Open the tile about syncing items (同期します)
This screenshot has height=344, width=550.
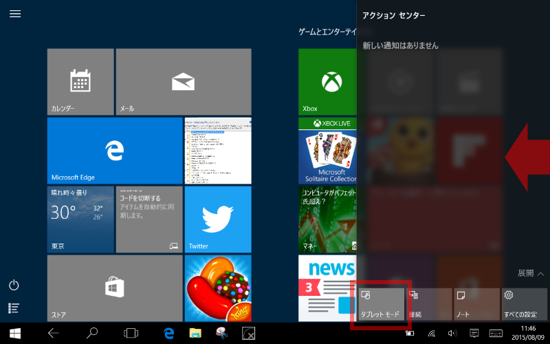(x=149, y=219)
